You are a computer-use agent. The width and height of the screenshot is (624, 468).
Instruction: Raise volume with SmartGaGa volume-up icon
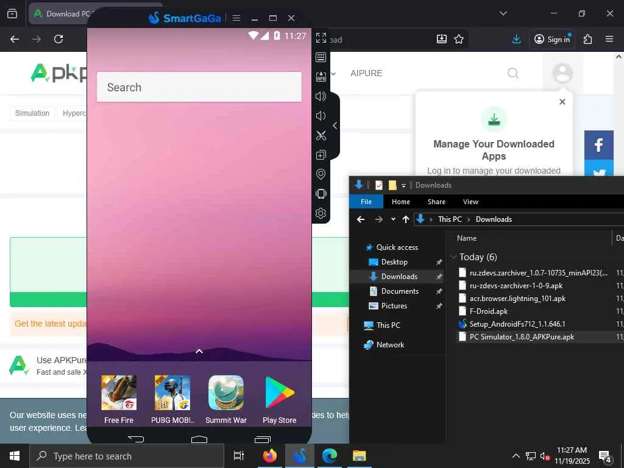321,96
